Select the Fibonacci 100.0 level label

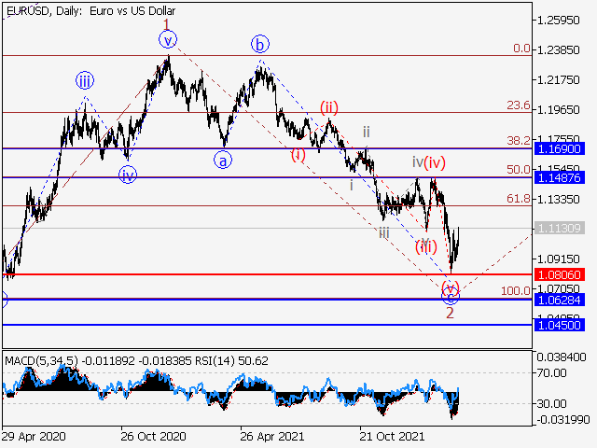[516, 291]
